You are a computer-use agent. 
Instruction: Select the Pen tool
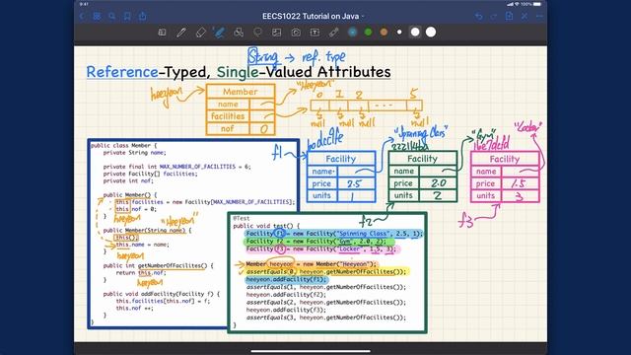[x=181, y=33]
